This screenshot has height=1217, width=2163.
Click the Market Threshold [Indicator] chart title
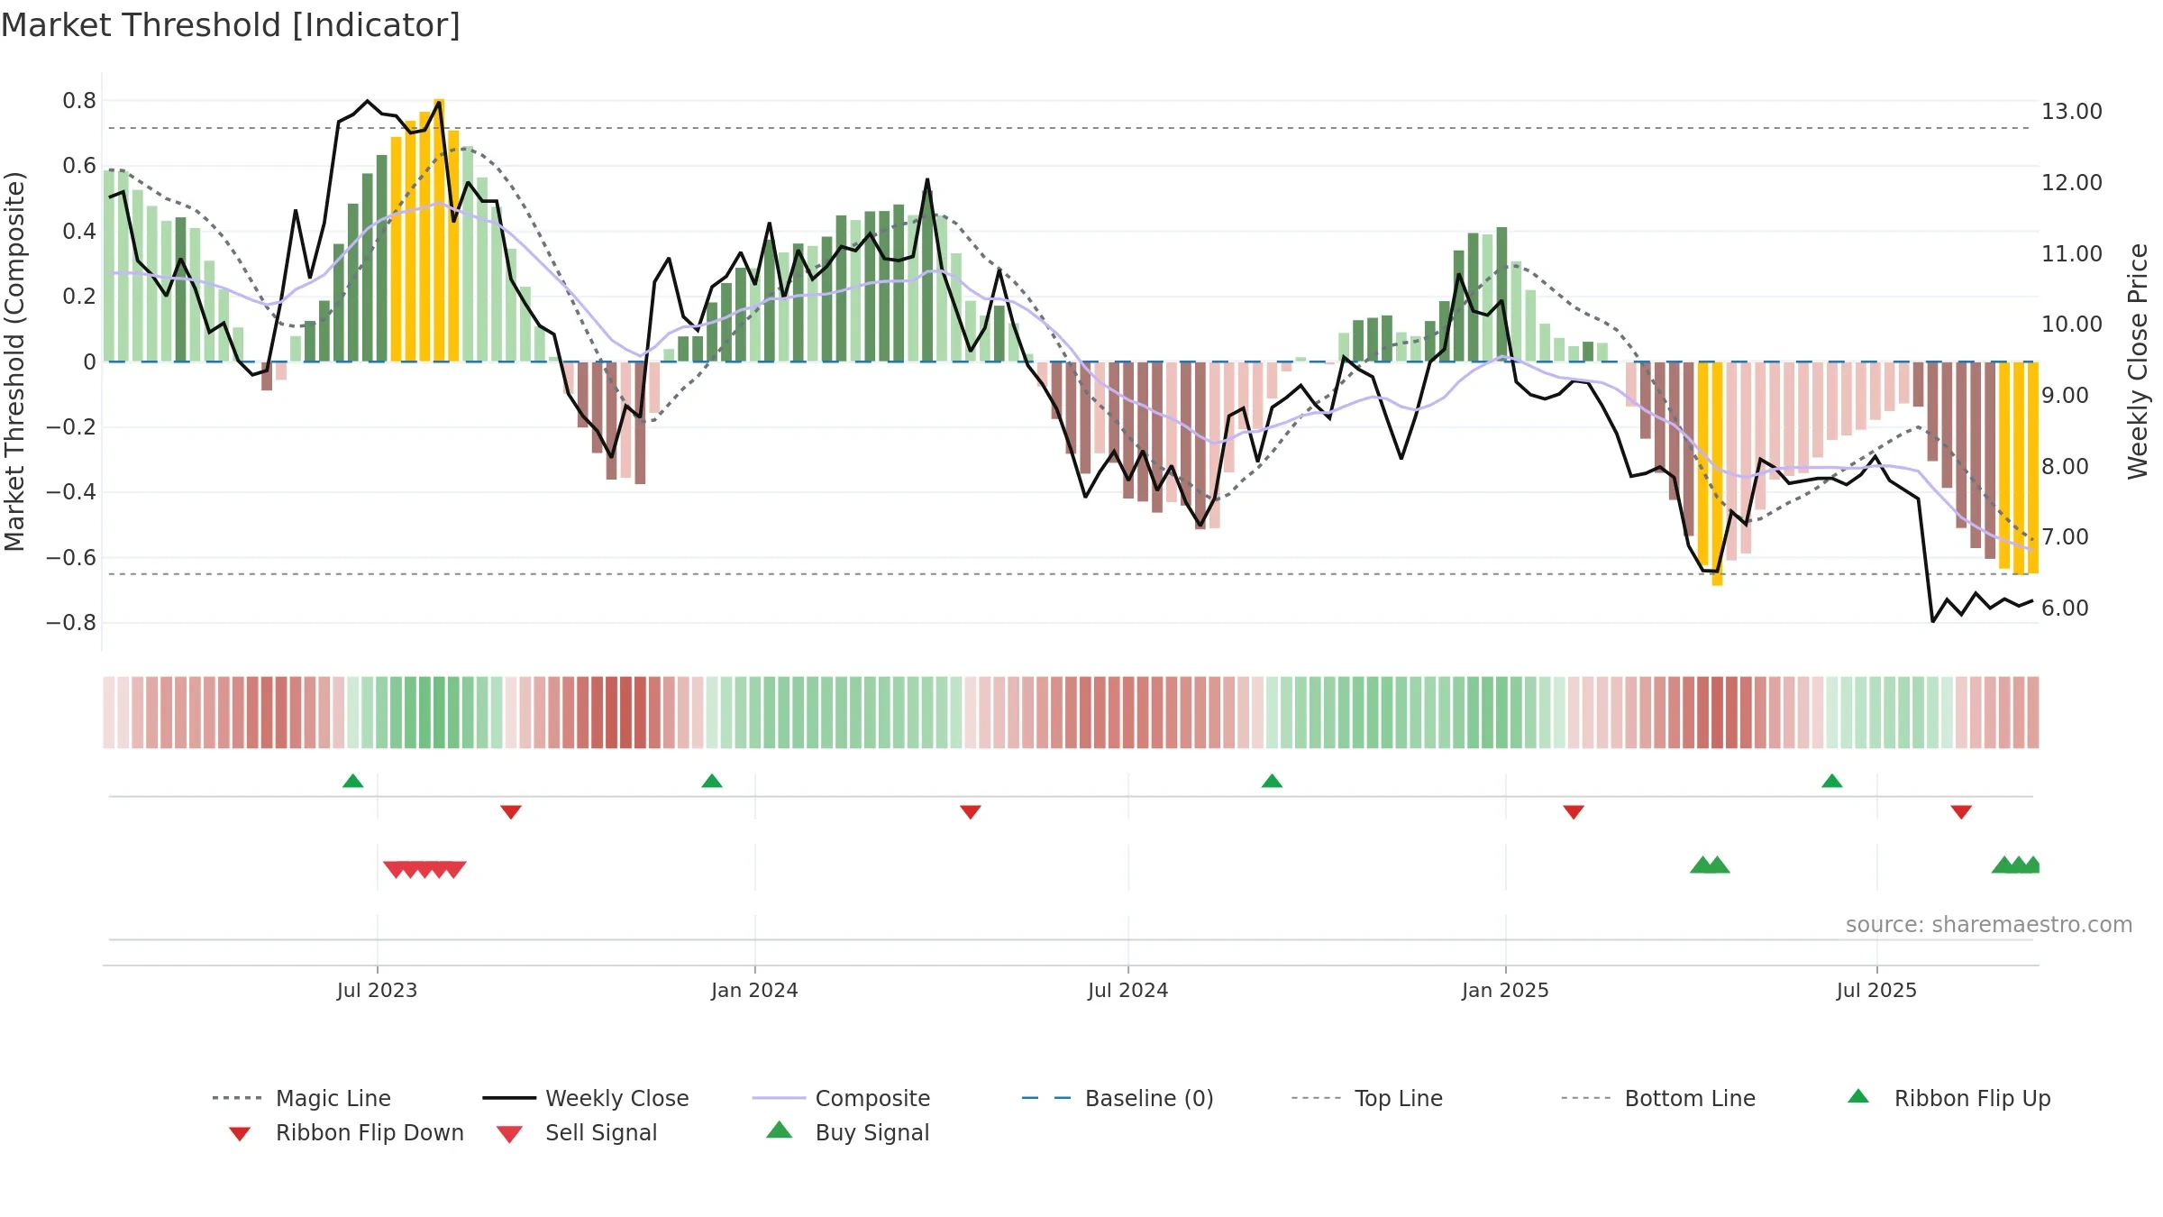coord(231,25)
